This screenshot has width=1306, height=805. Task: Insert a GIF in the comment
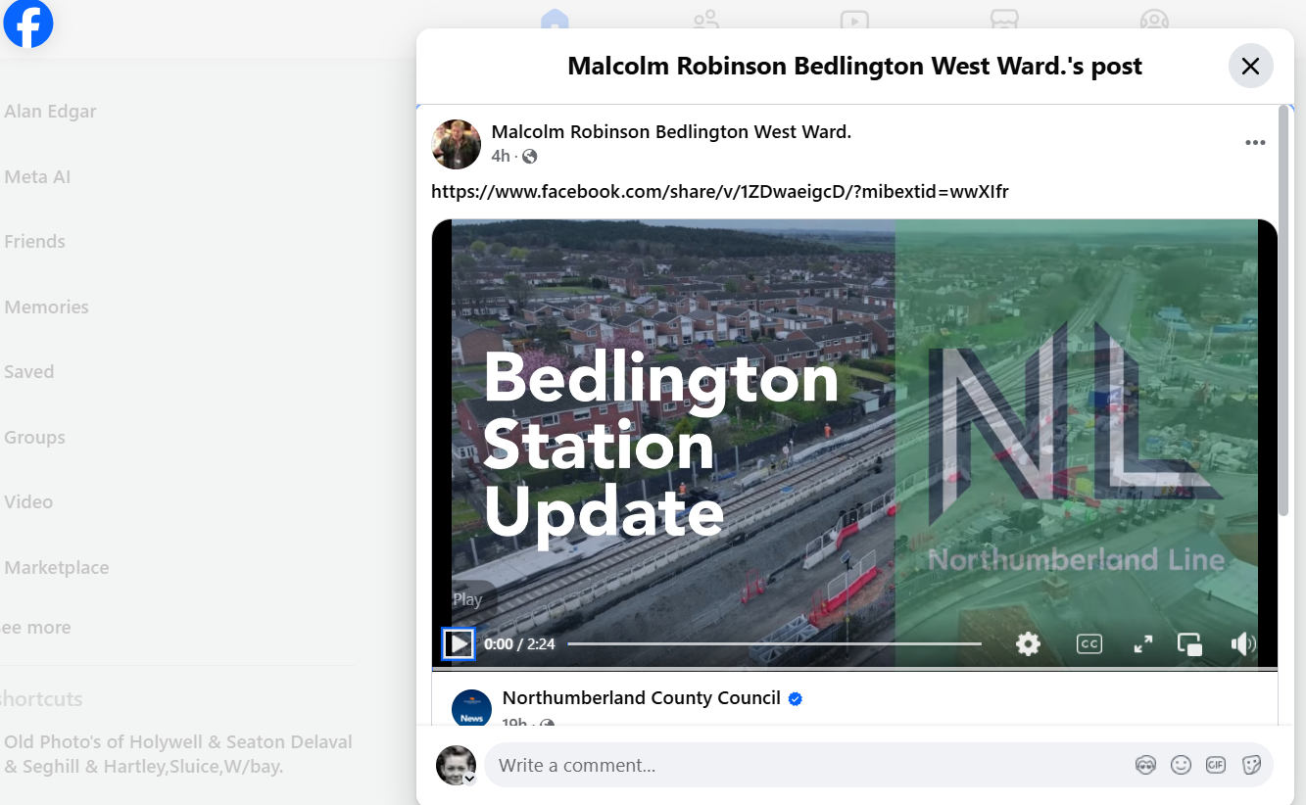click(1216, 765)
